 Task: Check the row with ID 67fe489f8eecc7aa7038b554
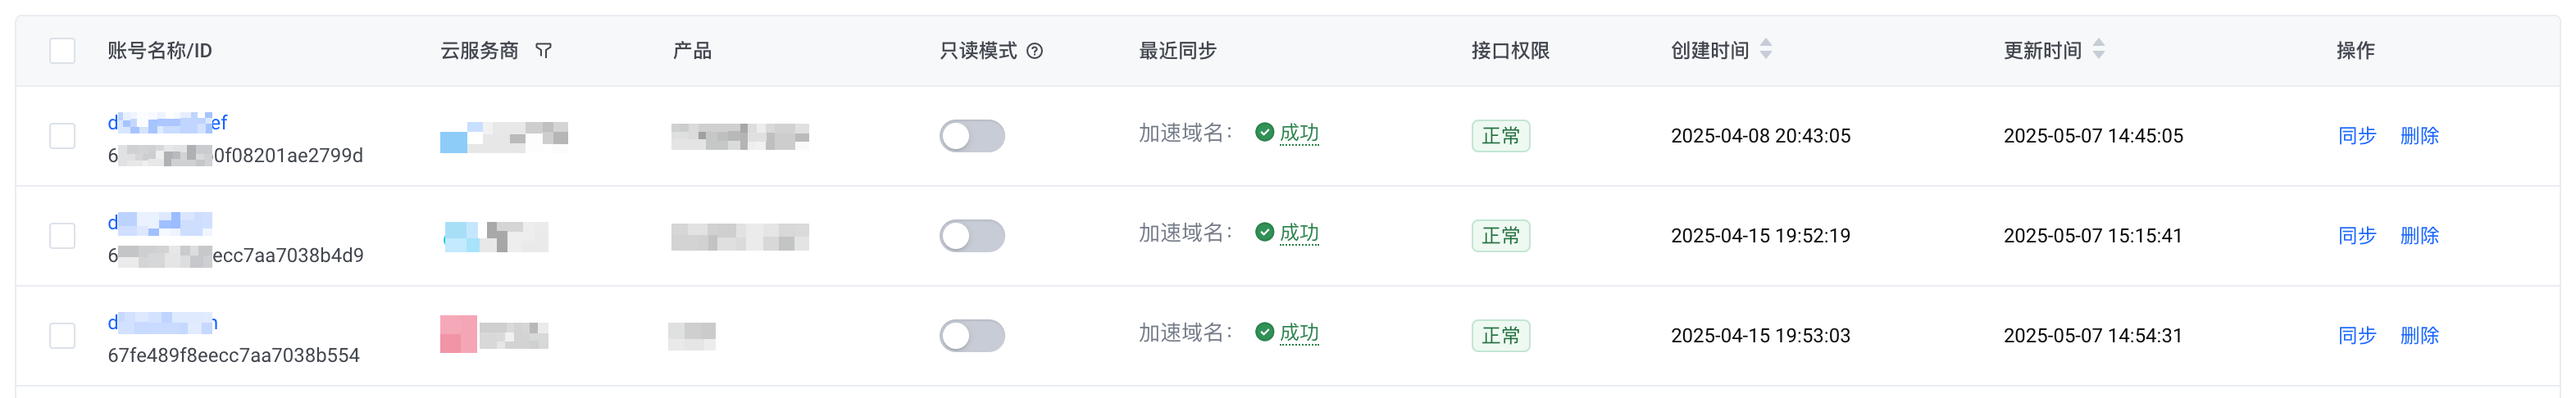(62, 336)
